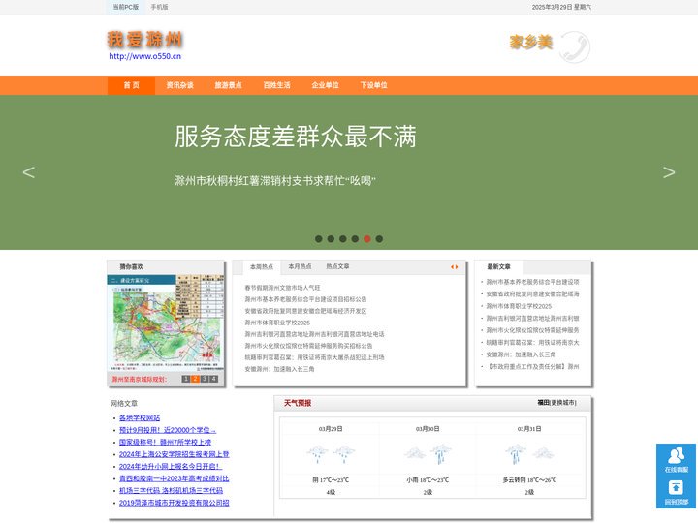The height and width of the screenshot is (523, 698).
Task: Select the fourth carousel dot indicator
Action: [x=355, y=239]
